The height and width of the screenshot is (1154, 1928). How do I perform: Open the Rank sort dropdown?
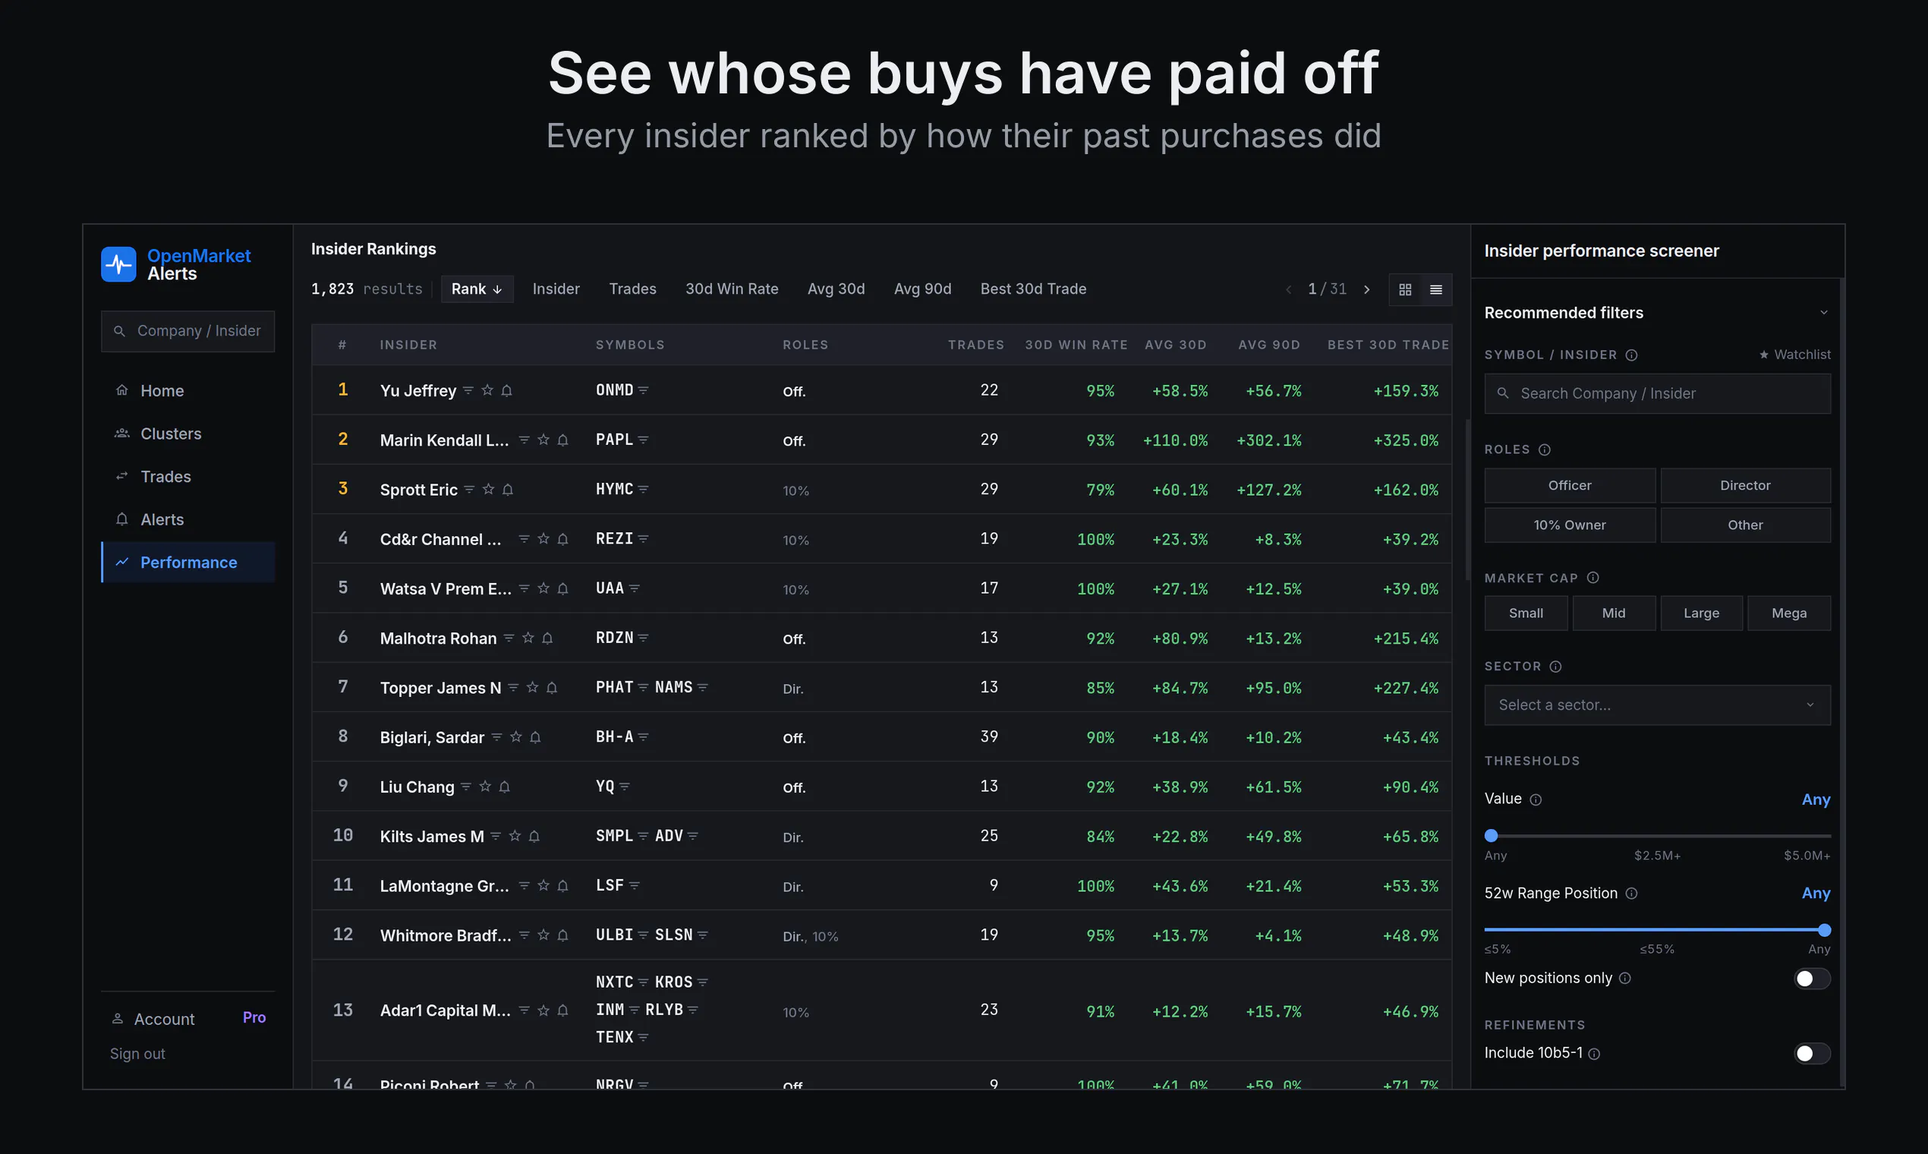[477, 289]
